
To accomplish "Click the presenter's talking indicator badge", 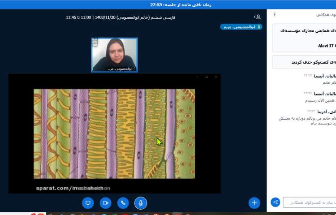I will click(241, 27).
